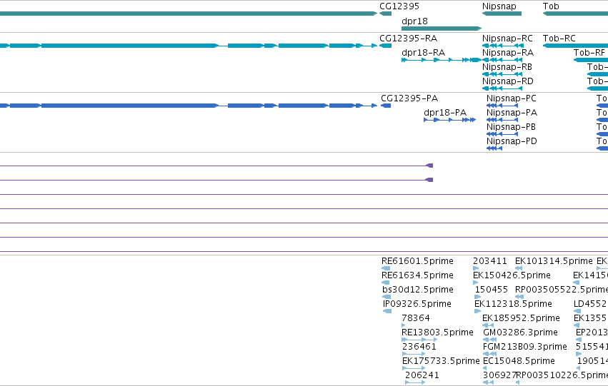608x386 pixels.
Task: Click the GM03286.3prime EST label
Action: coord(520,332)
